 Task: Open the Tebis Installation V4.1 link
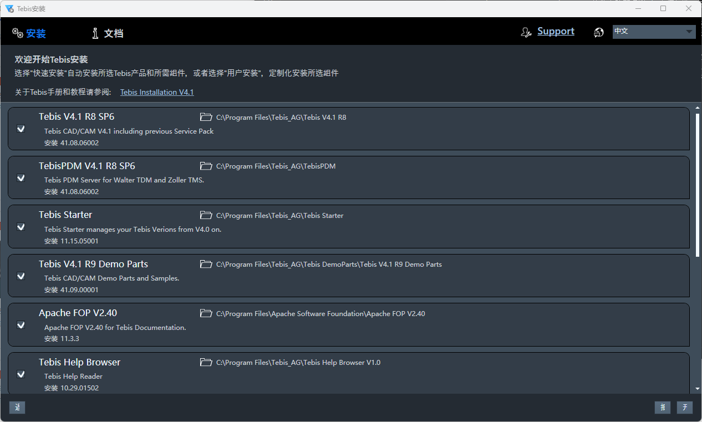click(x=157, y=92)
